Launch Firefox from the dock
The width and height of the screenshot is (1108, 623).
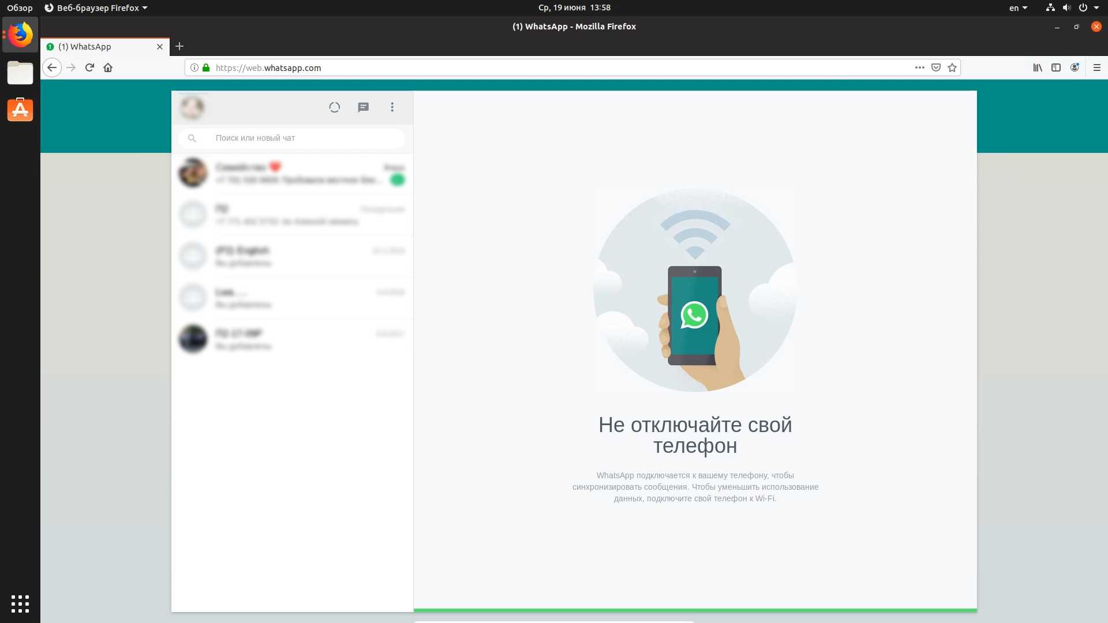(x=20, y=35)
